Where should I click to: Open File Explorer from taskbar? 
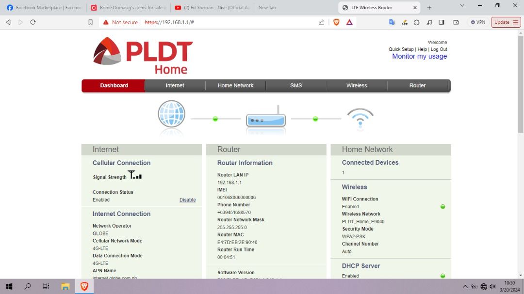click(x=65, y=286)
